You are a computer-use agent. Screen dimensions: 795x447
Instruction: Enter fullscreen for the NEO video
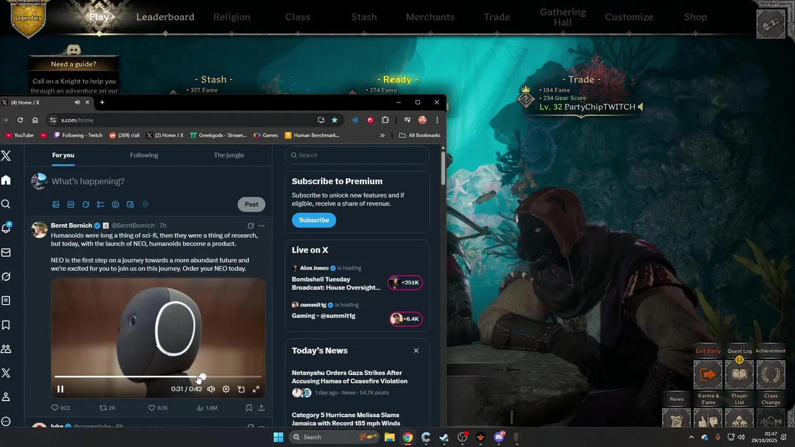256,389
